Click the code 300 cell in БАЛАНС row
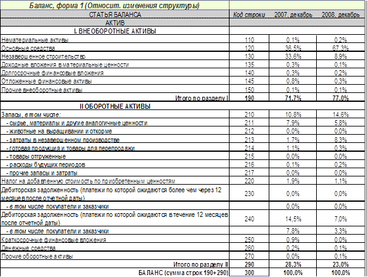368x277 pixels. point(249,273)
